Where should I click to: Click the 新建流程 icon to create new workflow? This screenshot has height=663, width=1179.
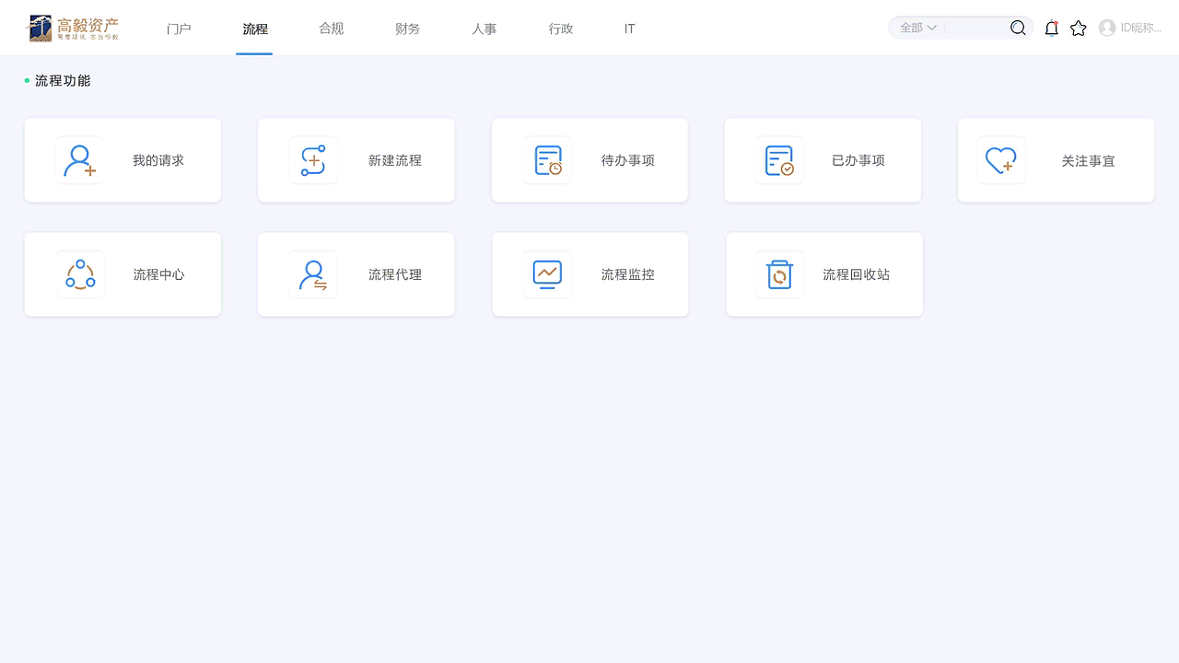313,159
